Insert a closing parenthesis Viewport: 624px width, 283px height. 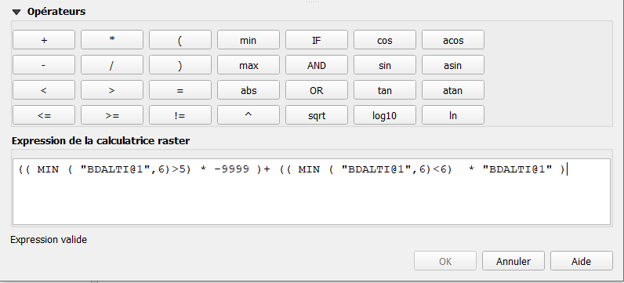pos(180,65)
